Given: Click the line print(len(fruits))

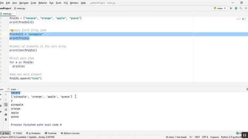Looking at the screenshot, I should tap(23, 50).
